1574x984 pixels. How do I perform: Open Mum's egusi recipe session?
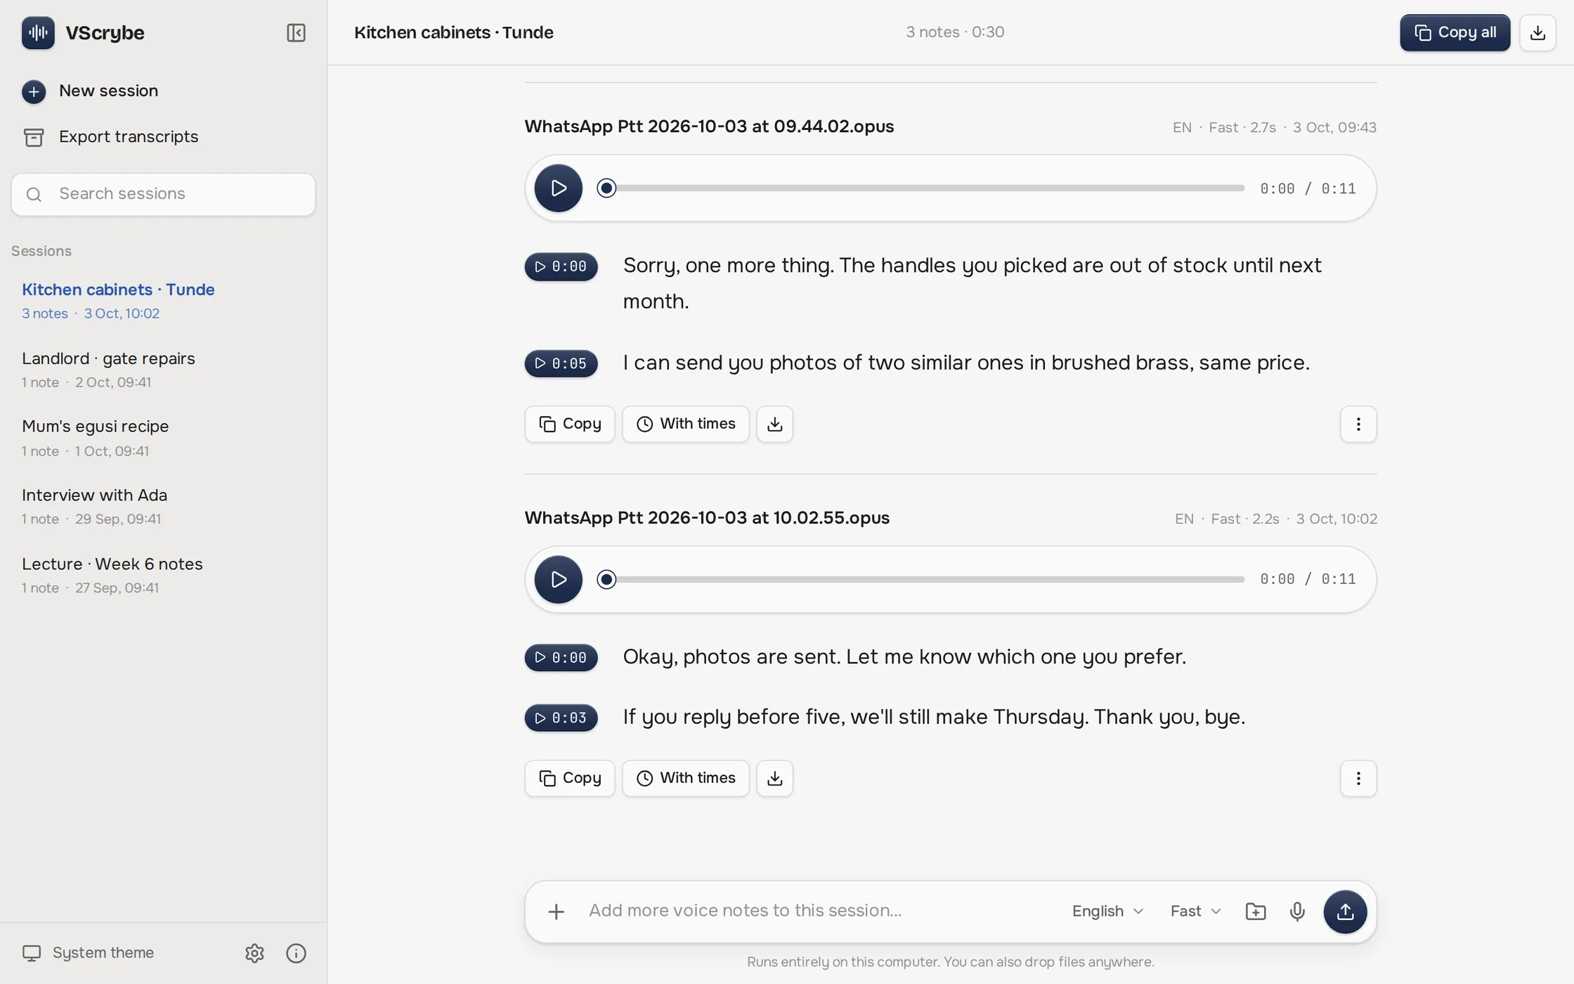coord(163,437)
